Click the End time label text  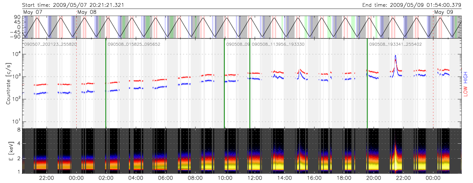point(402,5)
